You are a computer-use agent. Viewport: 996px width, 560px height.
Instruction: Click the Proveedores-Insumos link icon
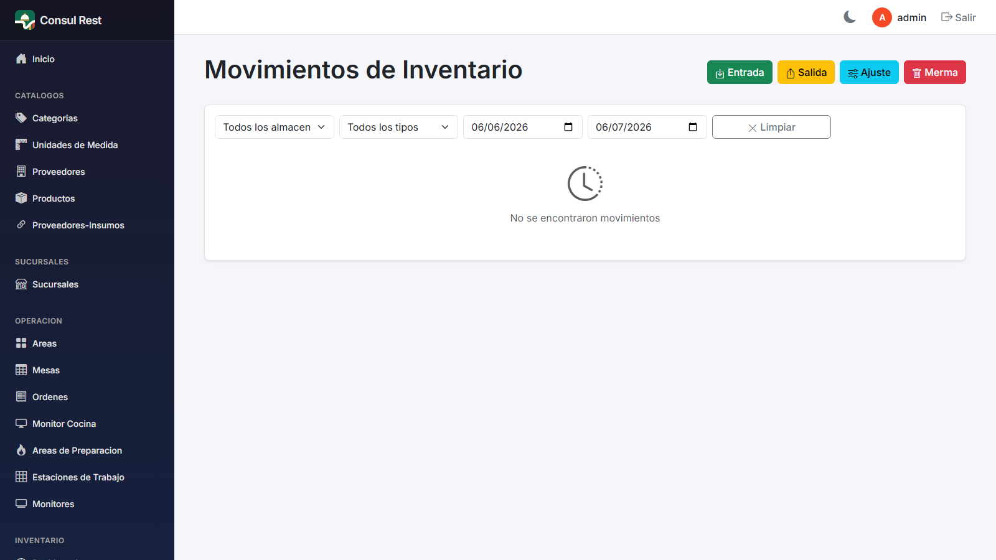pyautogui.click(x=21, y=225)
